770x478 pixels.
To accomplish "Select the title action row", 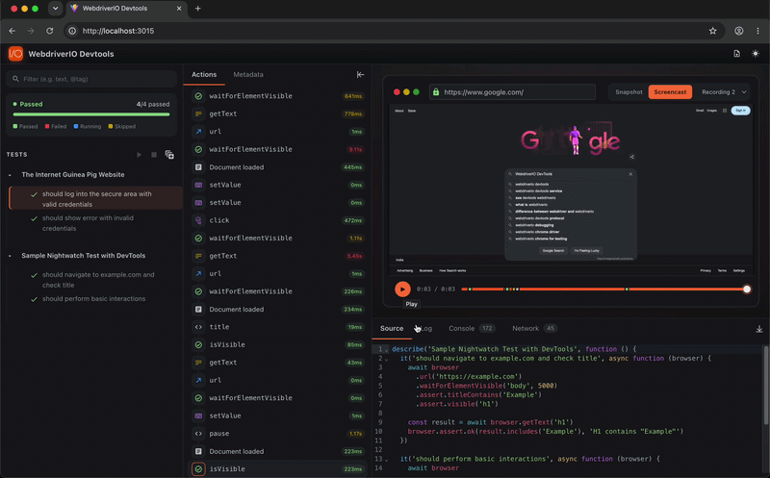I will (x=277, y=327).
